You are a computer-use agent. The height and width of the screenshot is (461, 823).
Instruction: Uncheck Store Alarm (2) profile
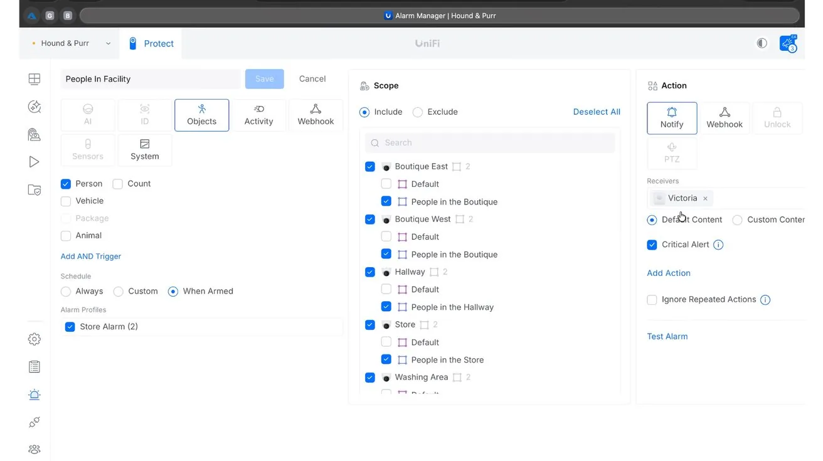click(70, 327)
